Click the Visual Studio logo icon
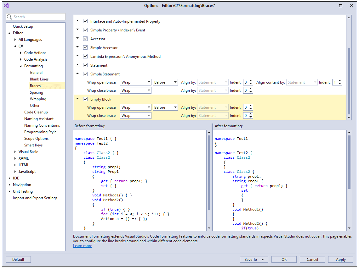The image size is (359, 269). click(6, 6)
